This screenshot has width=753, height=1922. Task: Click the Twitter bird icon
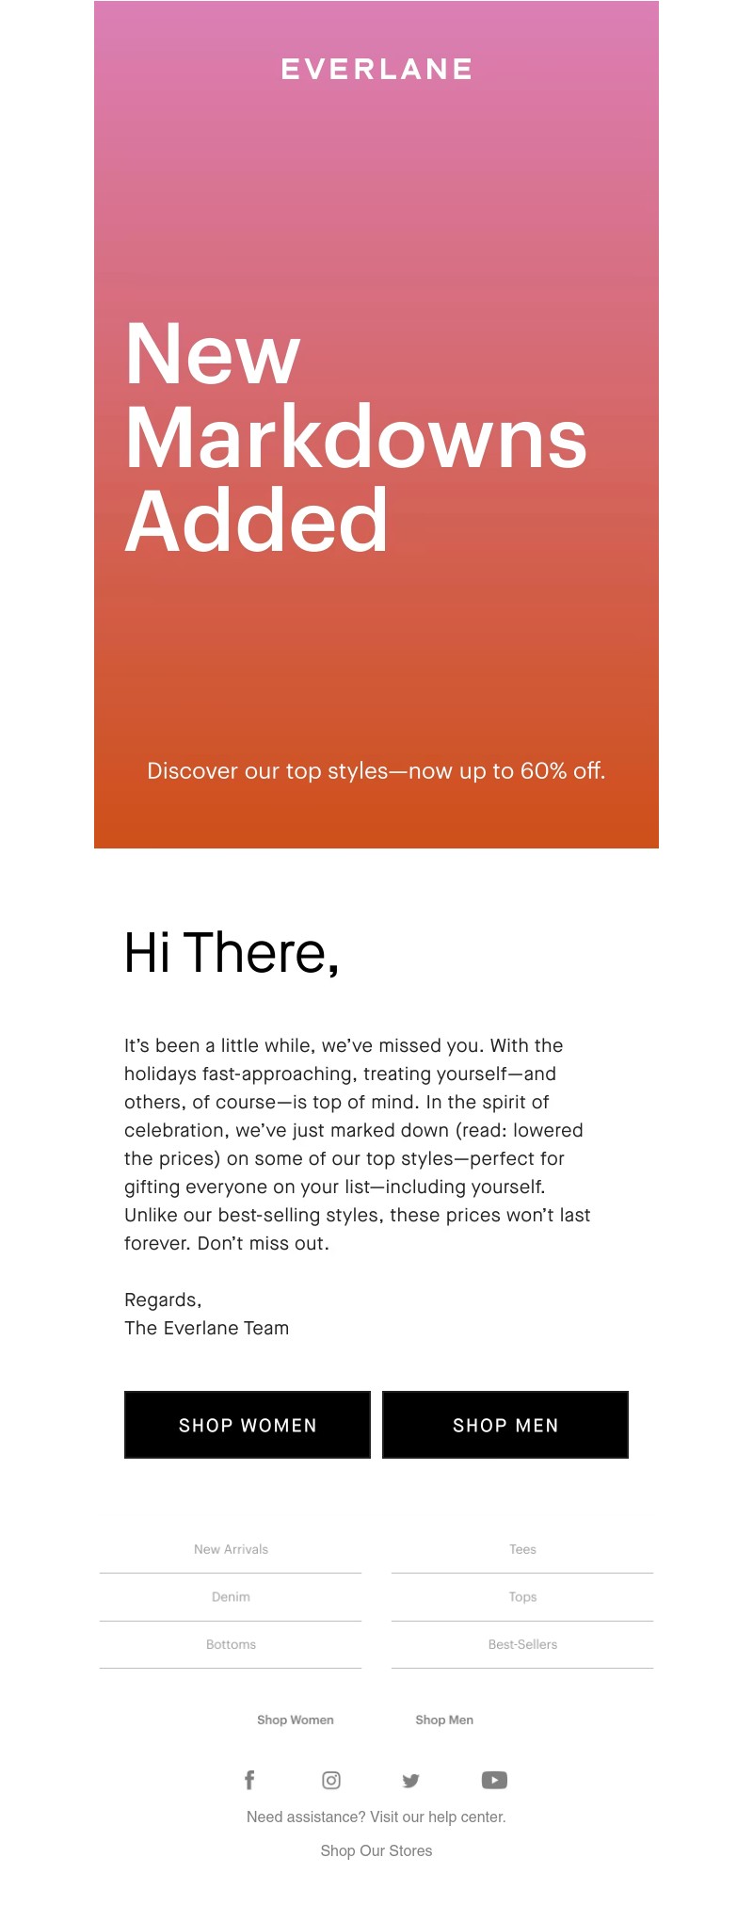410,1780
